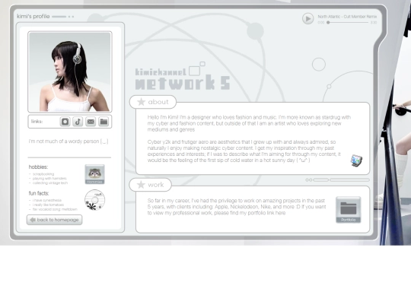Screen dimensions: 411x308
Task: Click the fun facts heading
Action: pyautogui.click(x=39, y=193)
